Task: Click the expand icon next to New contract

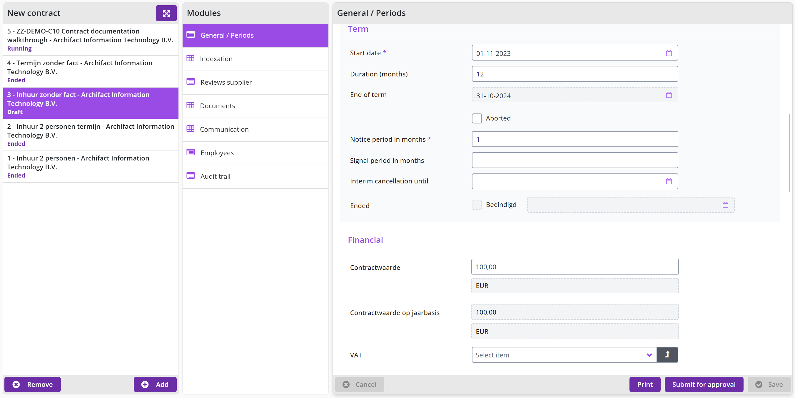Action: [166, 13]
